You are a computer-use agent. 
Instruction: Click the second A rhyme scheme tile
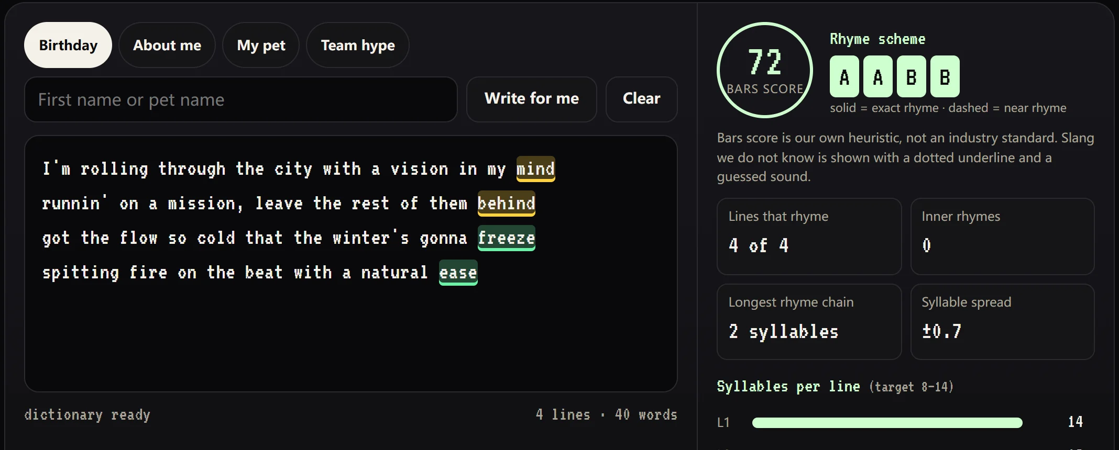(878, 76)
